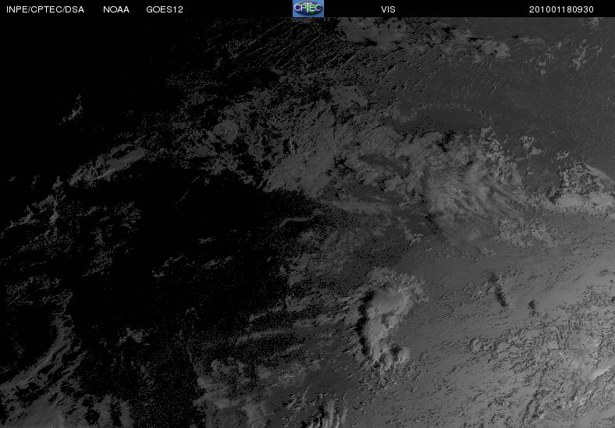Click the CPTEC logo icon
Screen dimensions: 615x428
[x=308, y=9]
